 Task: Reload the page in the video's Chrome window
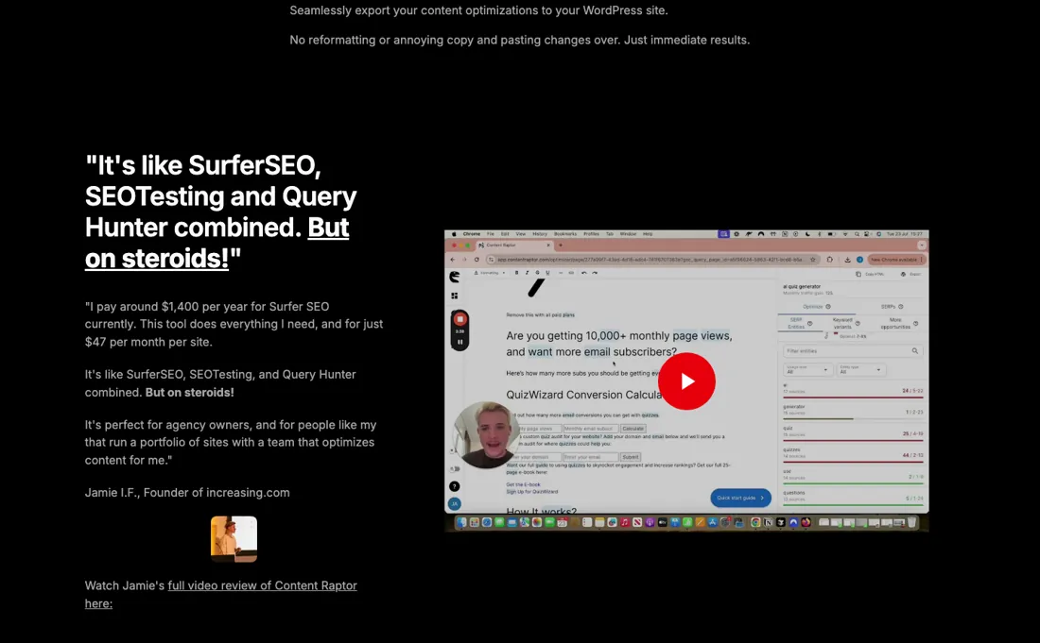pyautogui.click(x=477, y=260)
